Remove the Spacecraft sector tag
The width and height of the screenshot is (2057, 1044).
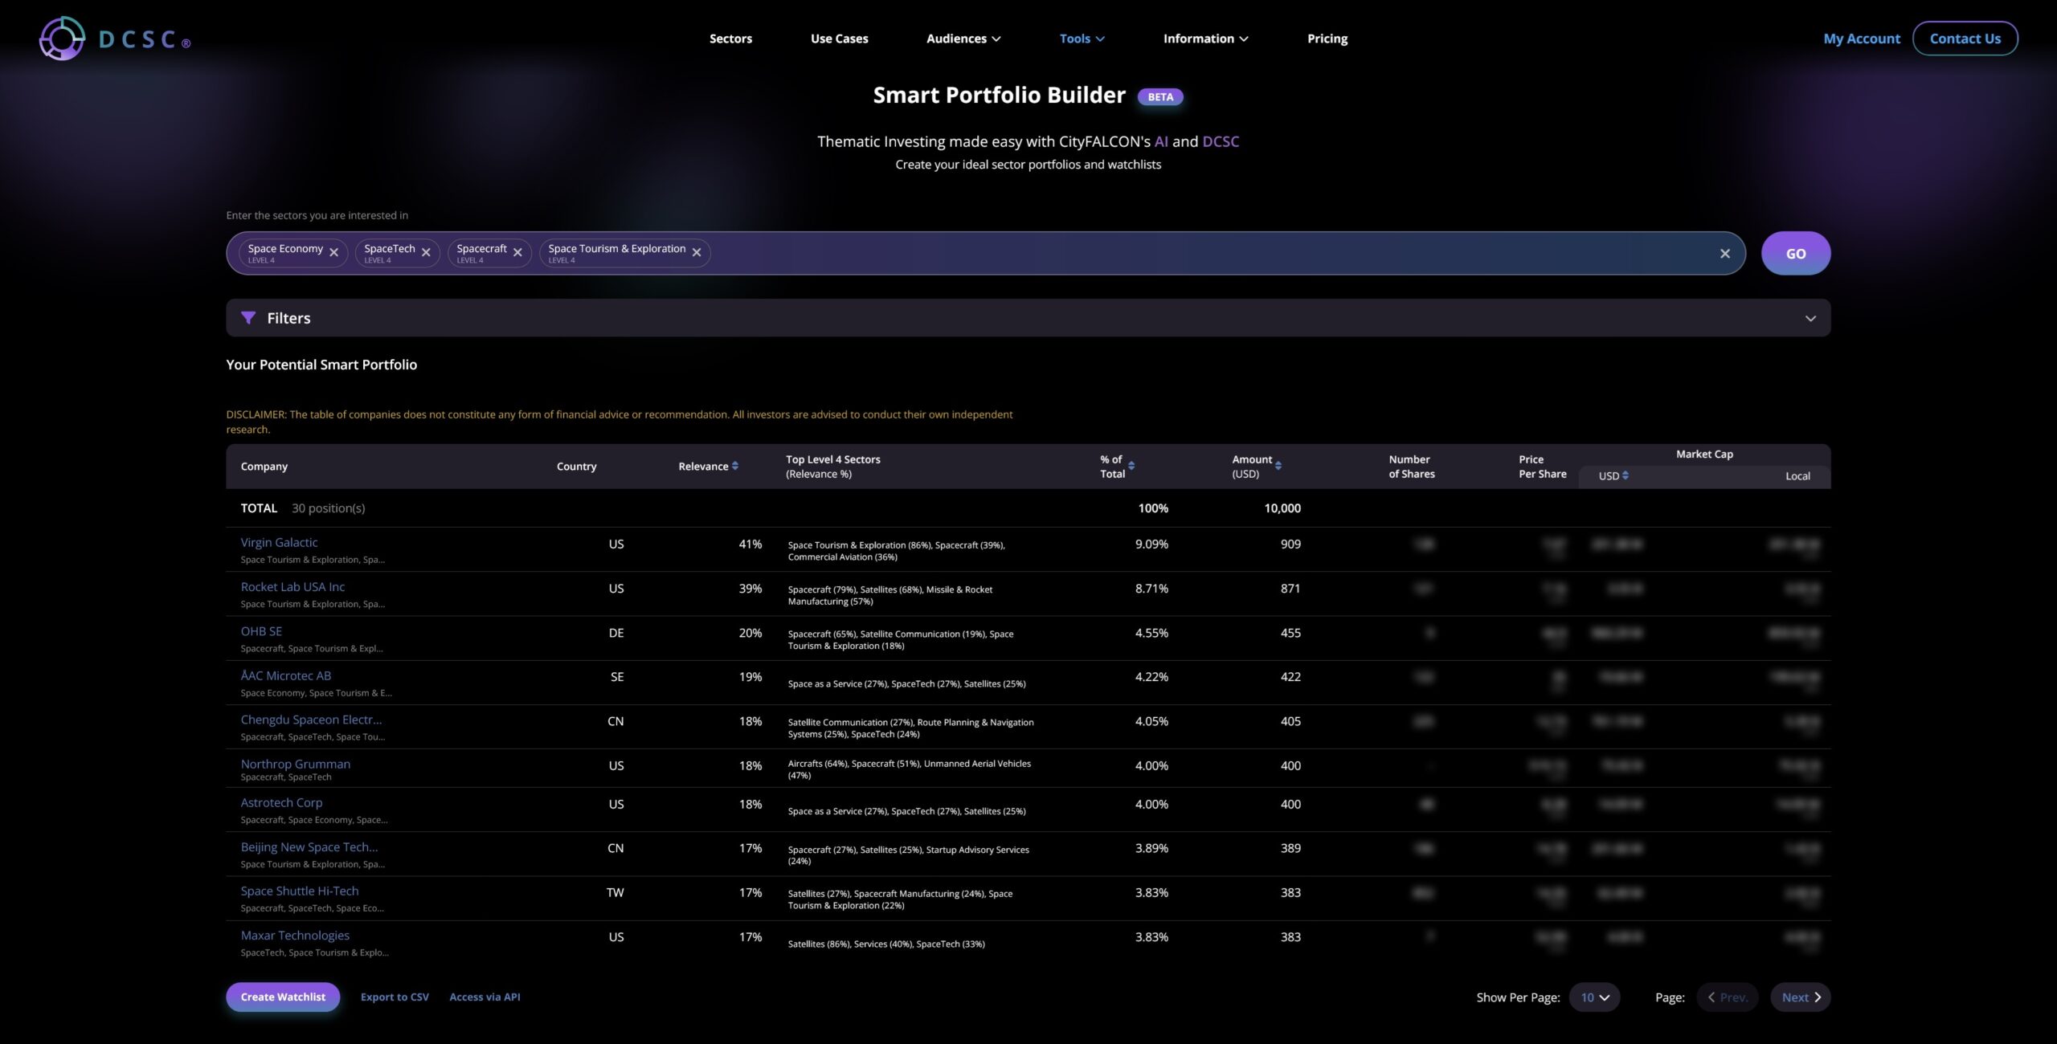pyautogui.click(x=517, y=253)
